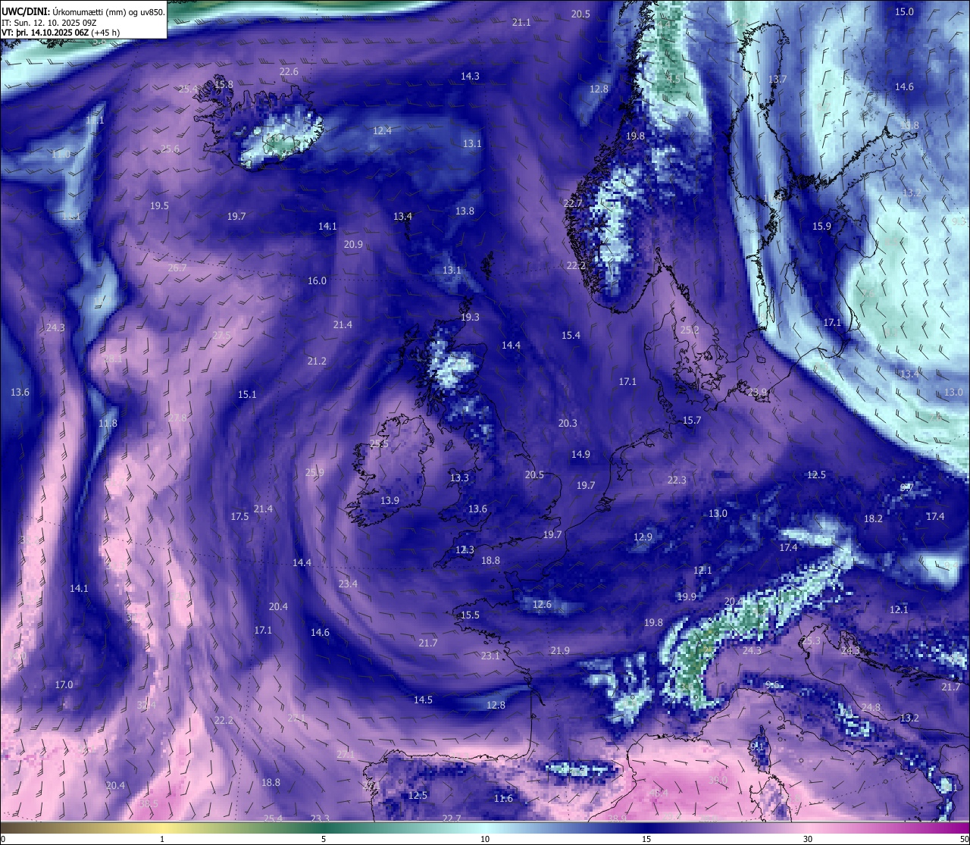Click the '10' tick label on the color scale
The width and height of the screenshot is (970, 845).
pyautogui.click(x=484, y=839)
